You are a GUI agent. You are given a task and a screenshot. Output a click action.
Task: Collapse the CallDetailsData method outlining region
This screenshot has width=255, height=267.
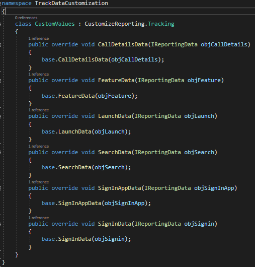(x=1, y=45)
